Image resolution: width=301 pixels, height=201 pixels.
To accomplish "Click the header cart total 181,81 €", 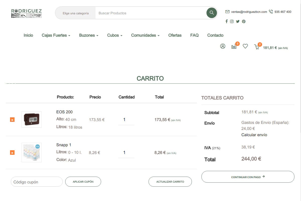I will tap(270, 48).
